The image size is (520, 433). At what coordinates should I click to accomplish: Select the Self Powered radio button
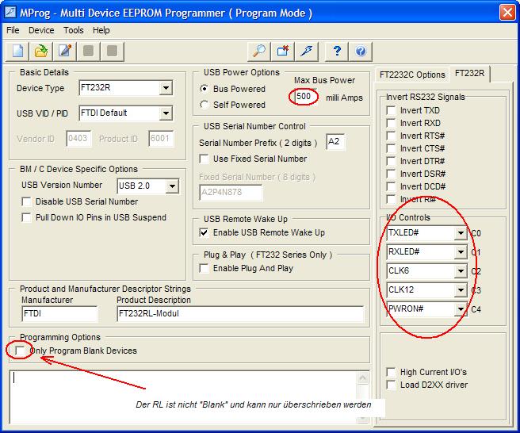[x=205, y=105]
